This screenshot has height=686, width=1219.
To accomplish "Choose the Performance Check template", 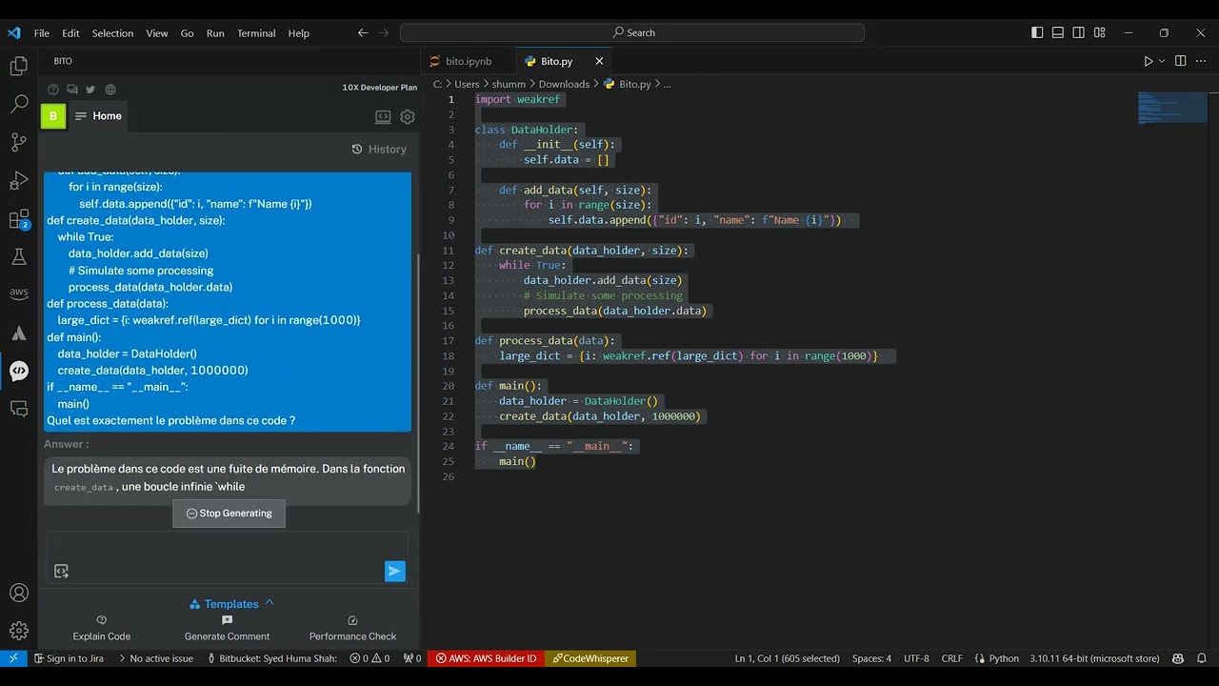I will click(x=352, y=628).
